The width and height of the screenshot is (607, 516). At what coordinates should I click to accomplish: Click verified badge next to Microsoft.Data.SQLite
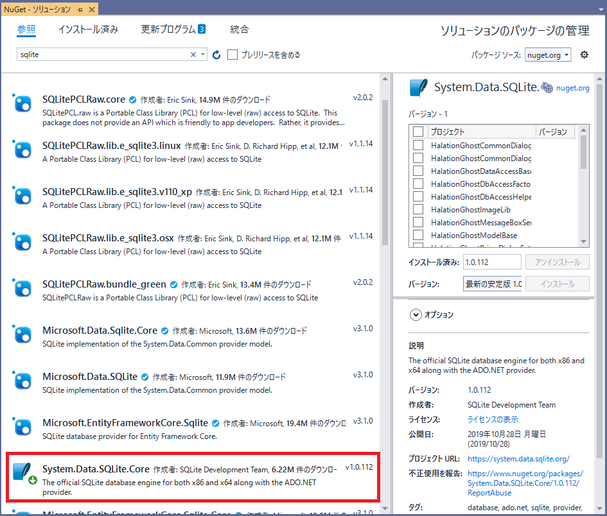145,377
